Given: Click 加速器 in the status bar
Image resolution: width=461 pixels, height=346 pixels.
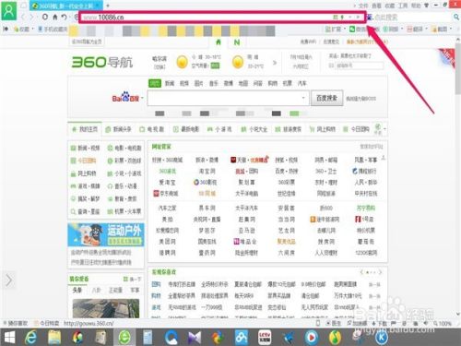Looking at the screenshot, I should pyautogui.click(x=357, y=324).
